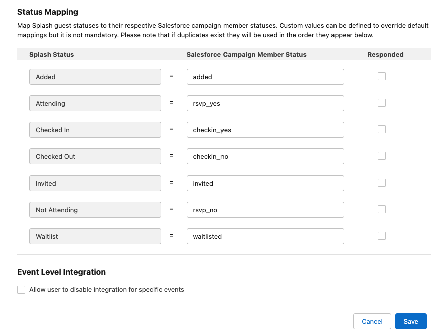Click Salesforce Campaign Member Status column header
445x335 pixels.
pyautogui.click(x=246, y=55)
